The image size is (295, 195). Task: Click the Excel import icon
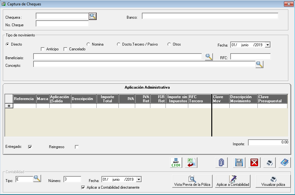191,162
